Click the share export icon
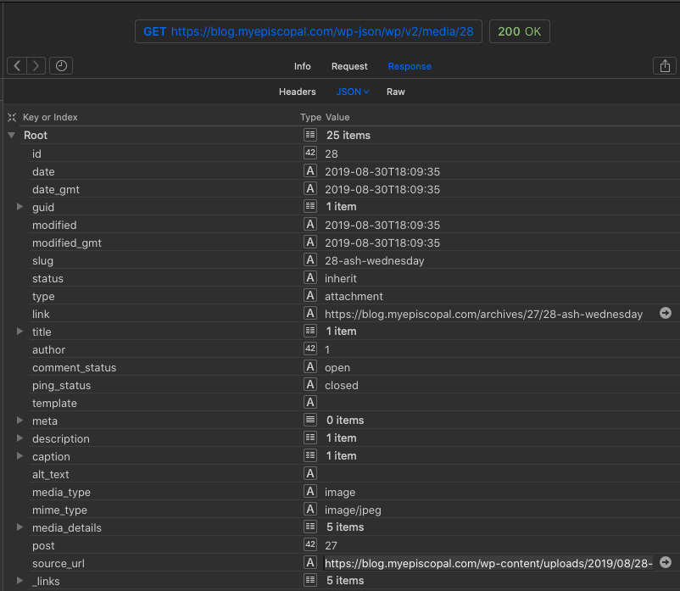 (x=665, y=66)
